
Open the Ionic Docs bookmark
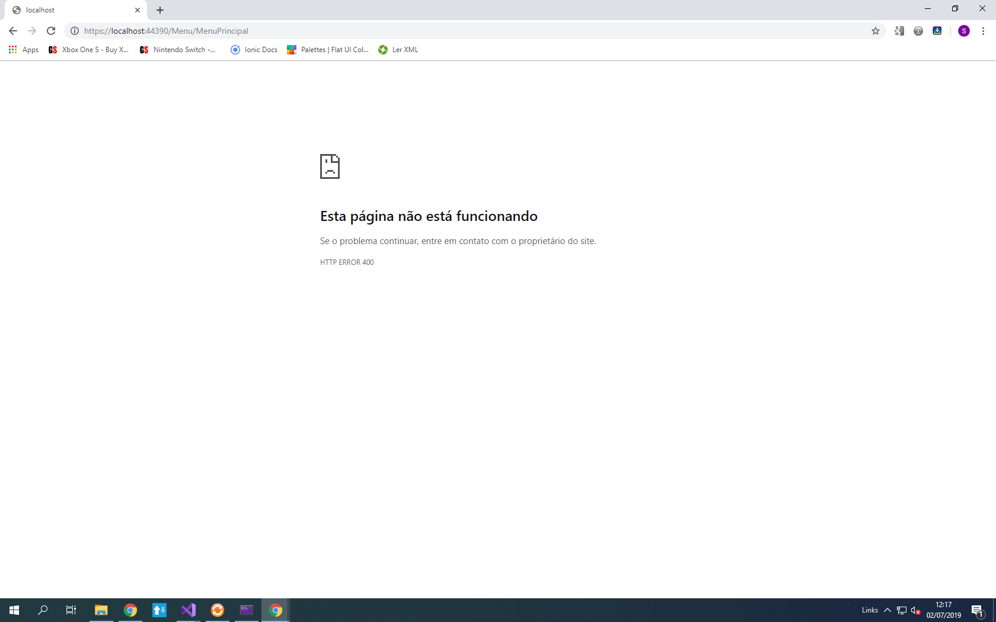pyautogui.click(x=254, y=50)
